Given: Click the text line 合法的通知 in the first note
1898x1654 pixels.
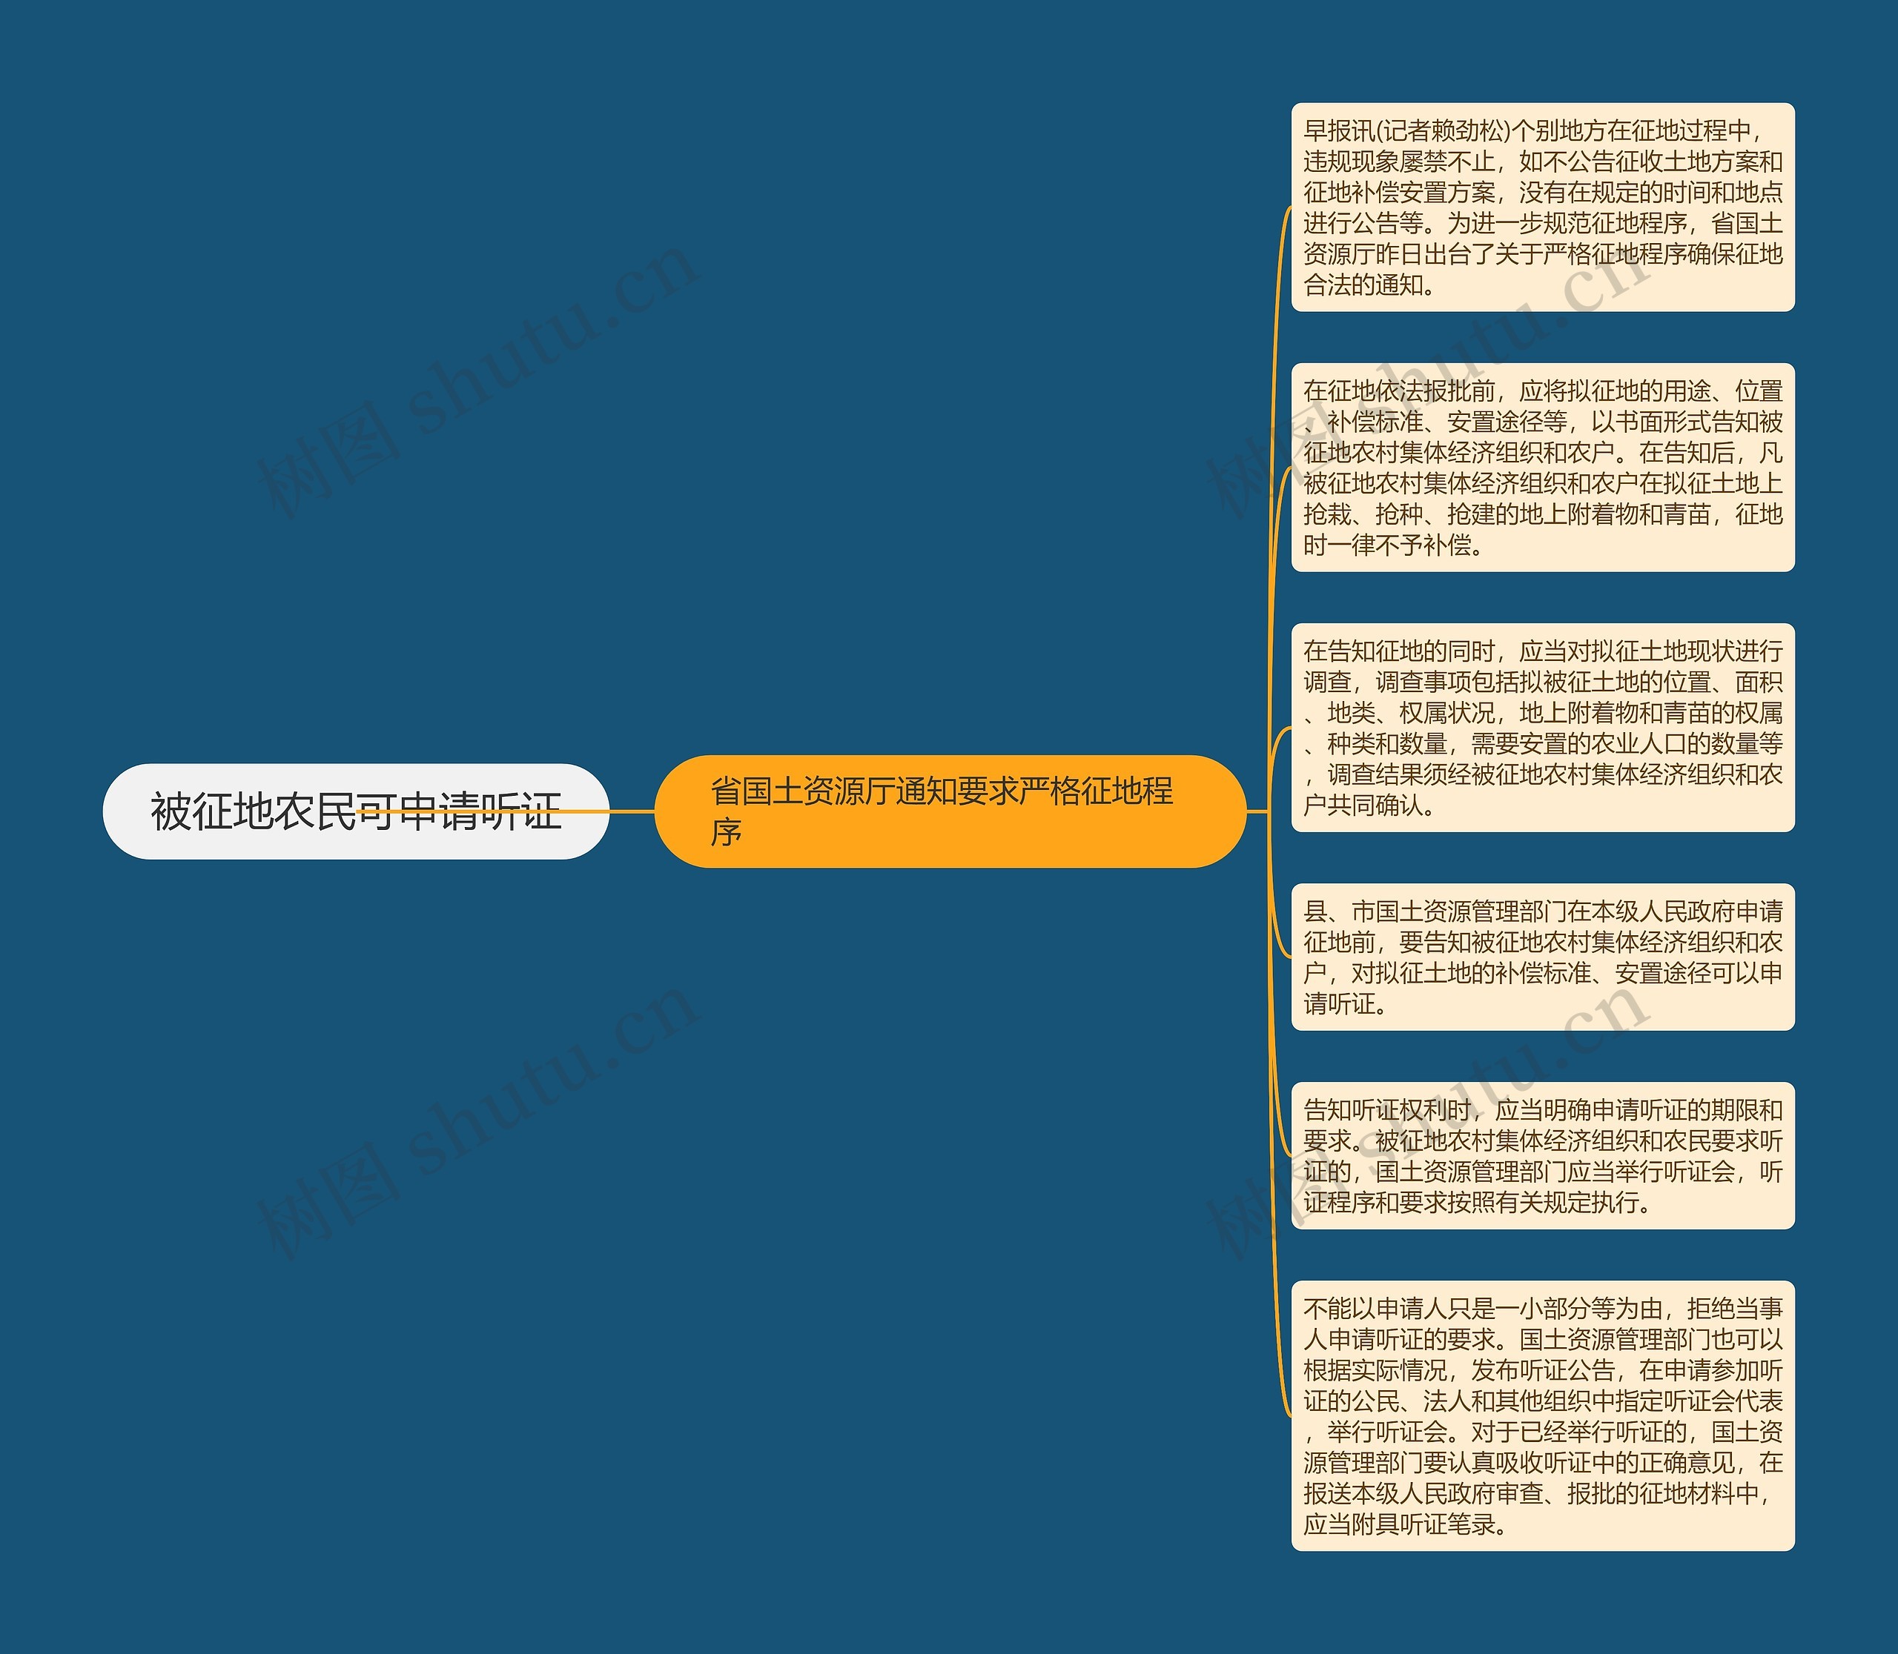Looking at the screenshot, I should pyautogui.click(x=1369, y=285).
